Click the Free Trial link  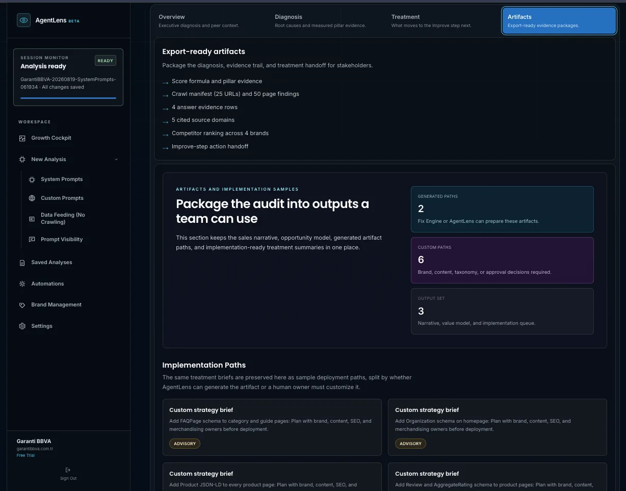click(25, 455)
